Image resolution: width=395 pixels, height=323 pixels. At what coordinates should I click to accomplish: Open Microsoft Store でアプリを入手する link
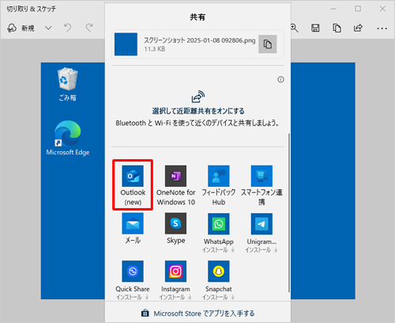coord(198,313)
